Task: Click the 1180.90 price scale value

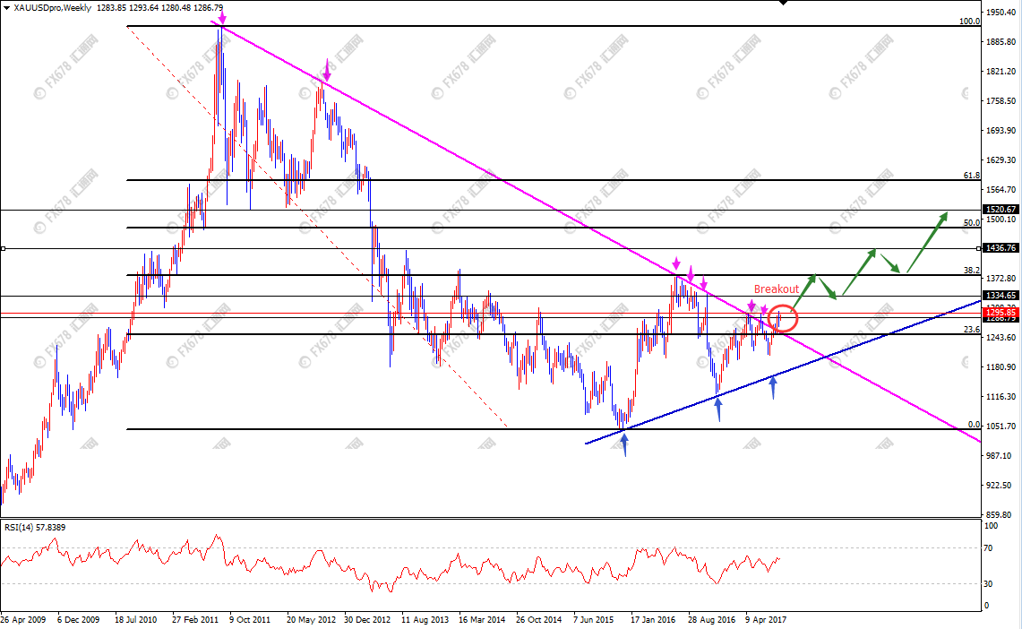Action: pos(1001,367)
